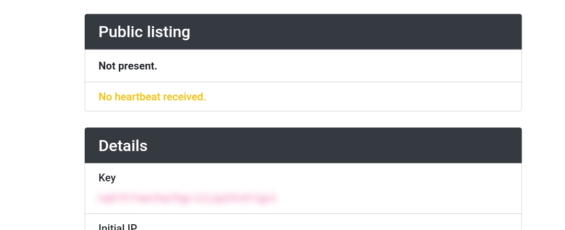Click the word "listing" in the header
565x230 pixels.
coord(168,32)
